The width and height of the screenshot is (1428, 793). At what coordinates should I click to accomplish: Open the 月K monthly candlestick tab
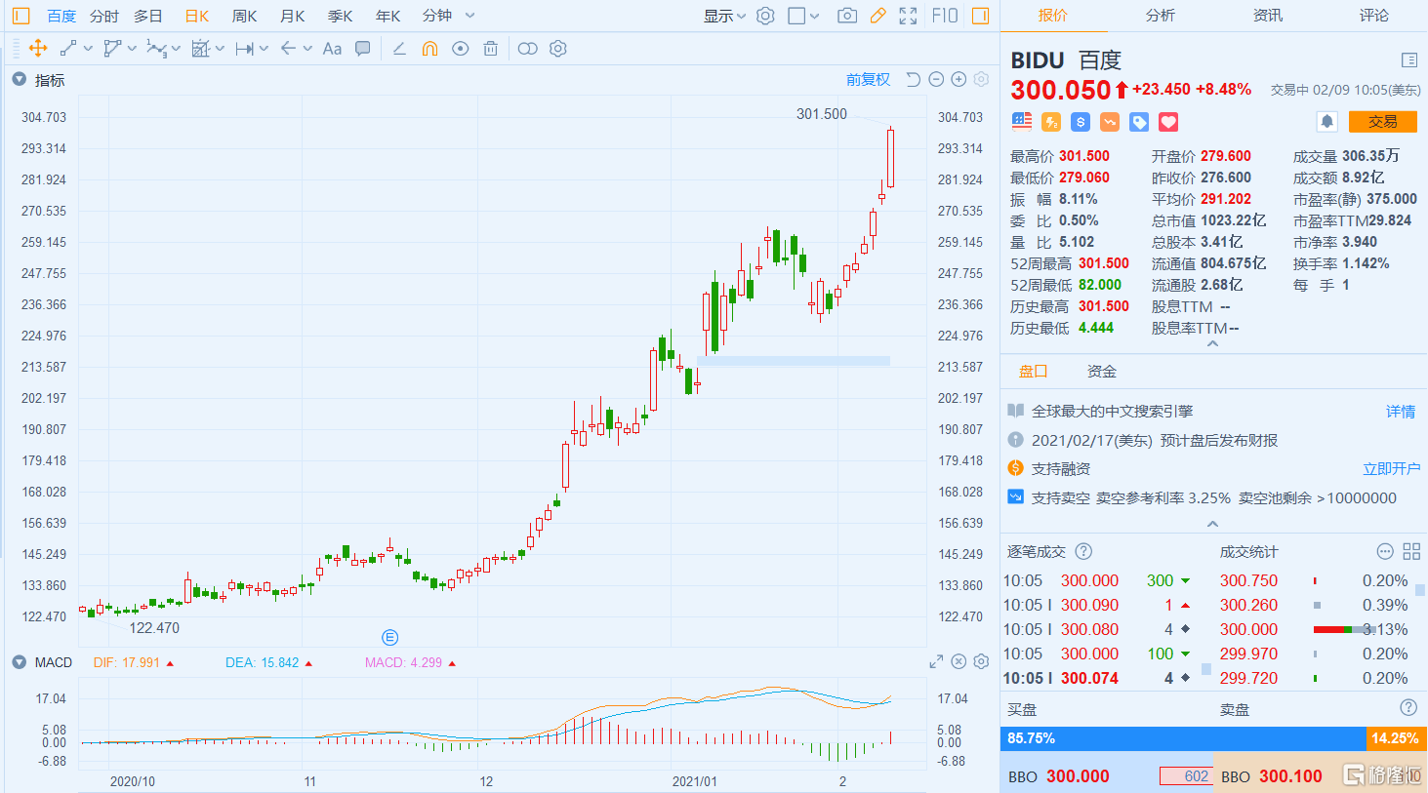pyautogui.click(x=292, y=16)
